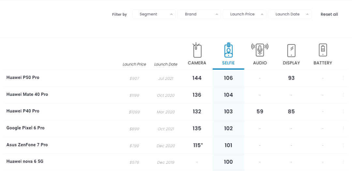Click camera score 132
Screen dimensions: 352x171
coord(197,112)
